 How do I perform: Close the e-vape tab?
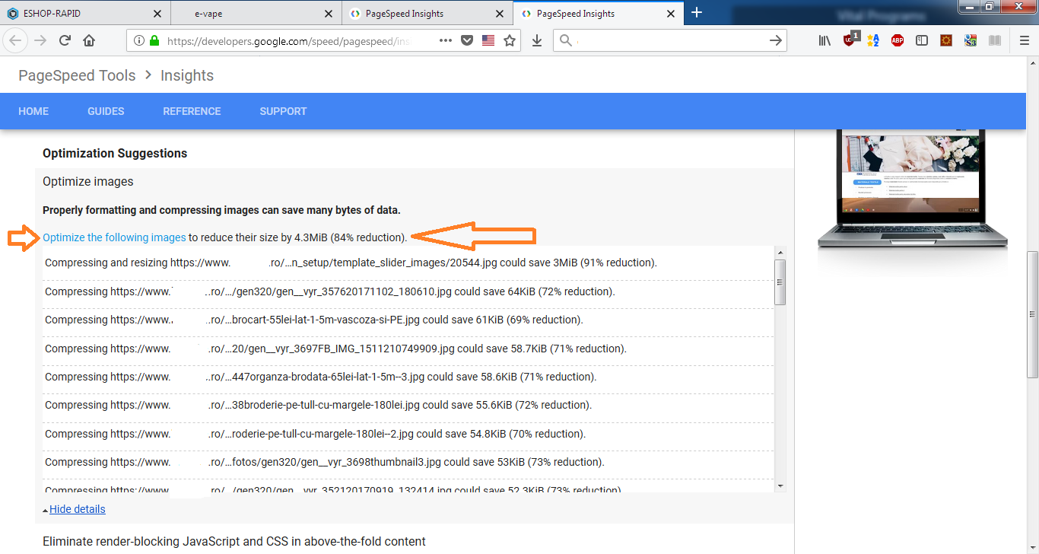(x=329, y=14)
